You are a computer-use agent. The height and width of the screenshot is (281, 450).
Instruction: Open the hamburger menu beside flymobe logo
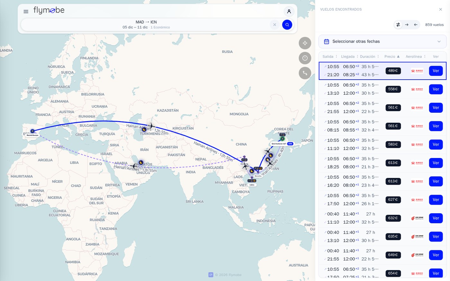coord(26,12)
